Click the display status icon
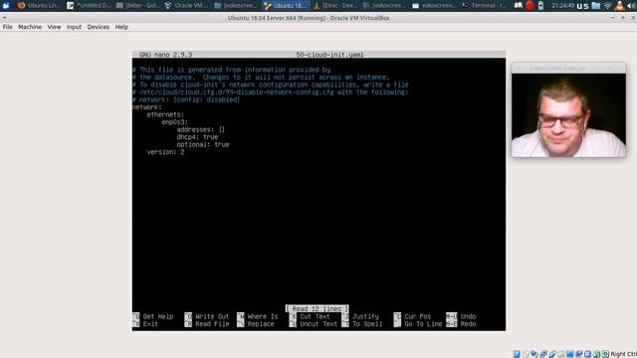The width and height of the screenshot is (637, 358). point(570,354)
